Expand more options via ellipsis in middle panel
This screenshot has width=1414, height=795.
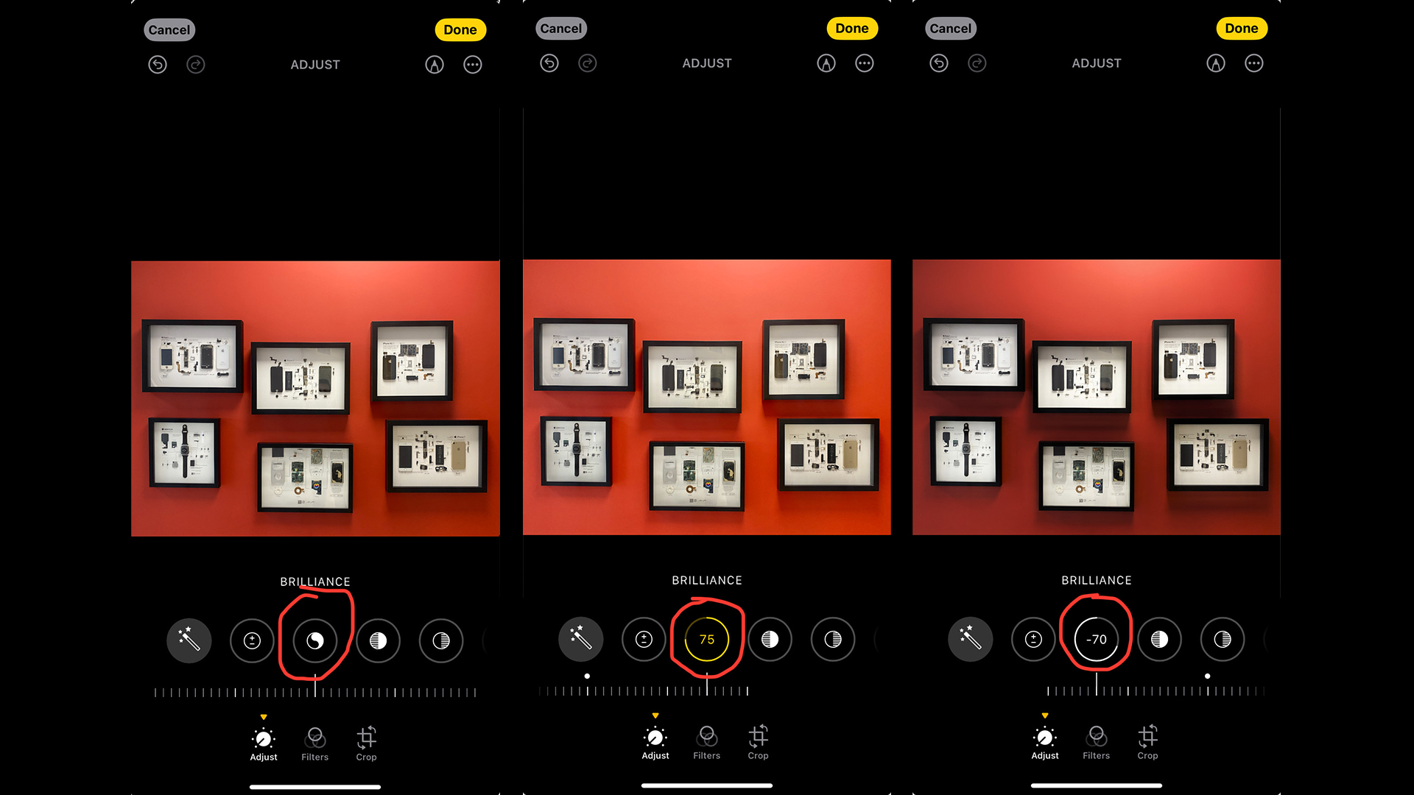click(x=863, y=62)
